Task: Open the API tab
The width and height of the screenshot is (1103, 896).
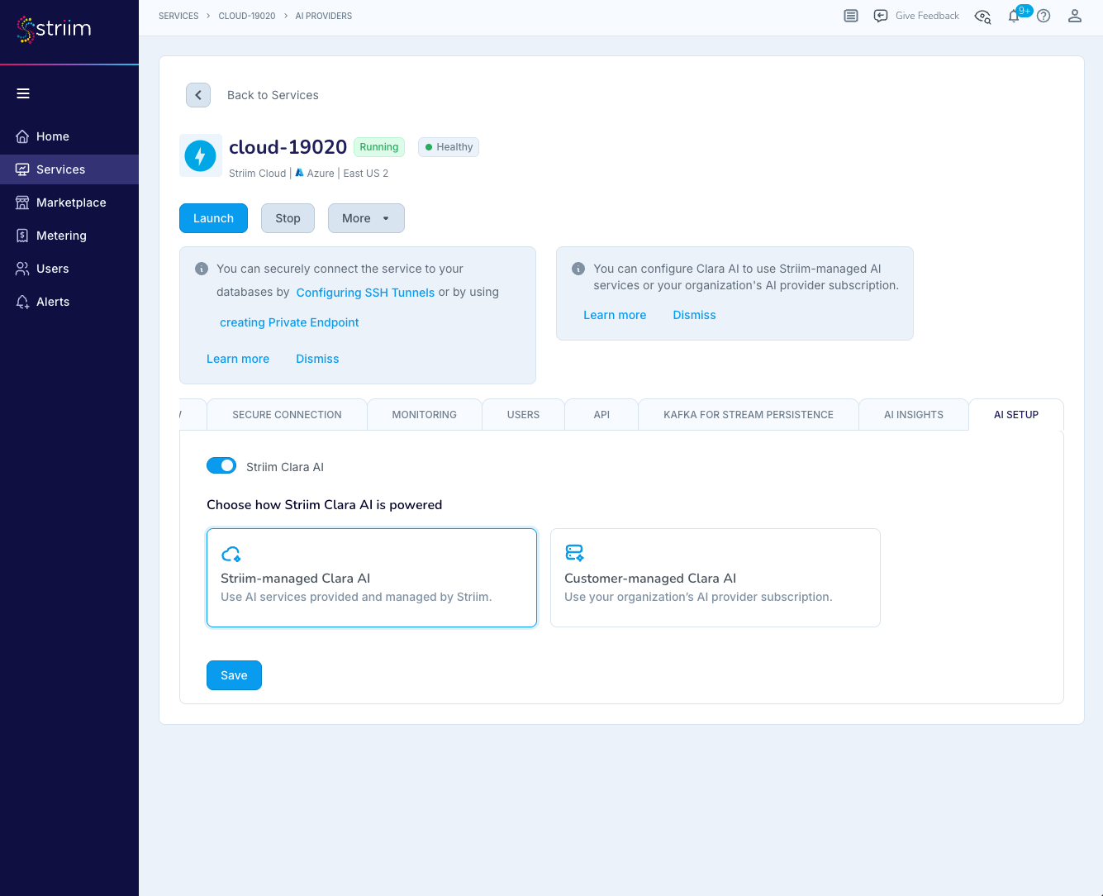Action: (x=601, y=415)
